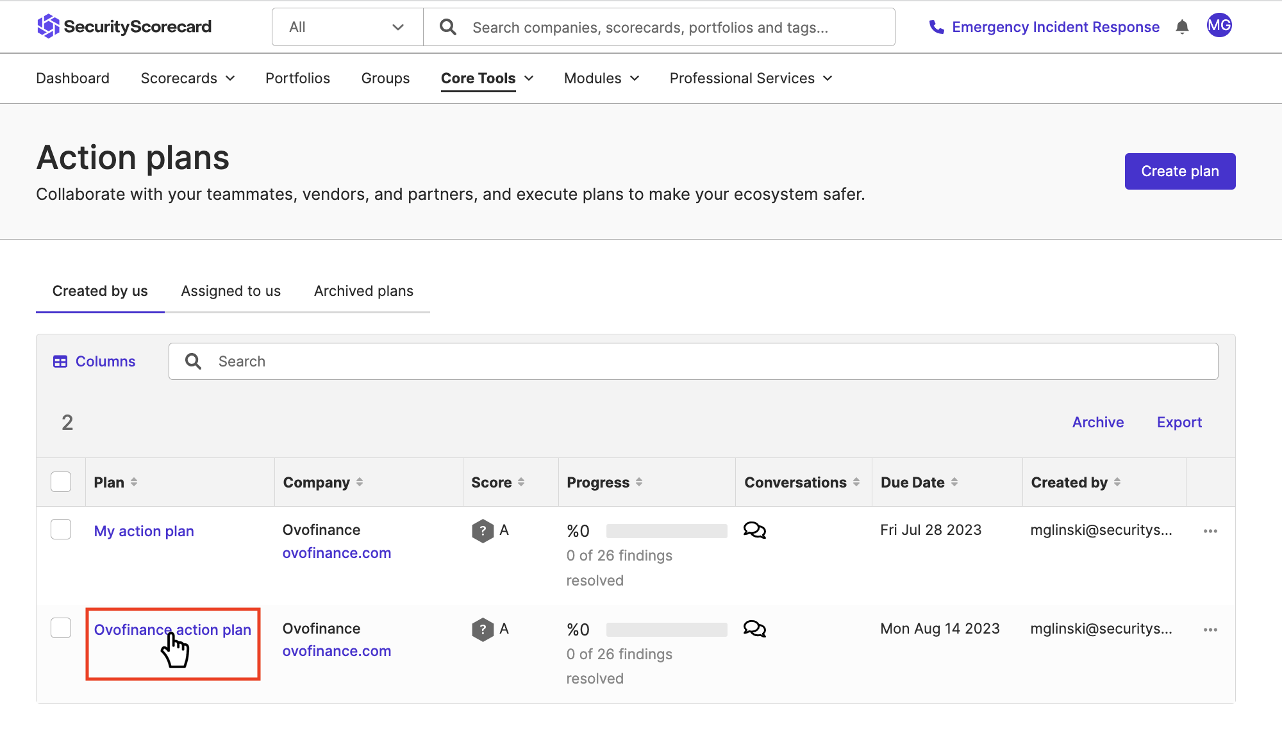Click the phone icon beside Emergency Incident Response
Viewport: 1282px width, 747px height.
[937, 27]
